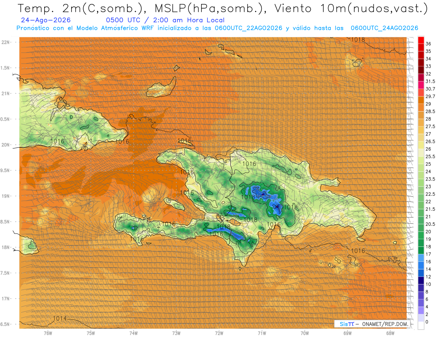Click legend value '4'

coord(427,307)
